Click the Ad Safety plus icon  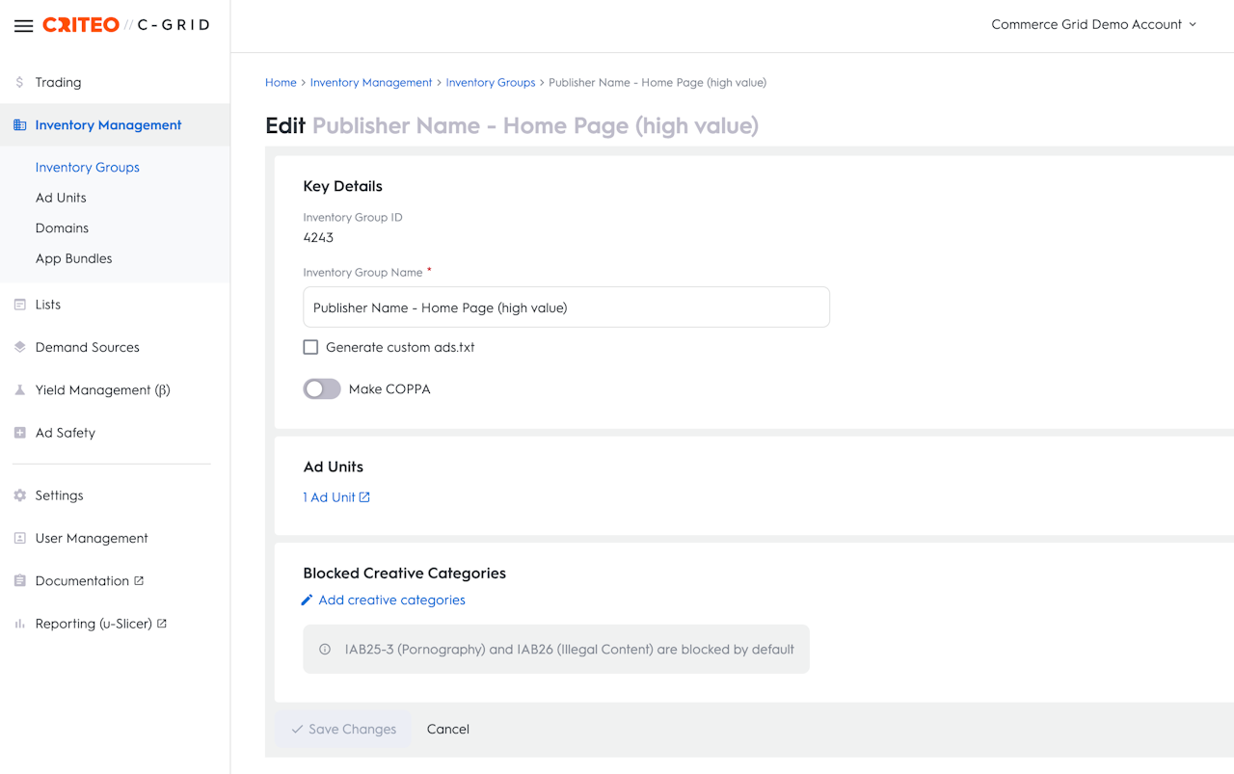[19, 433]
